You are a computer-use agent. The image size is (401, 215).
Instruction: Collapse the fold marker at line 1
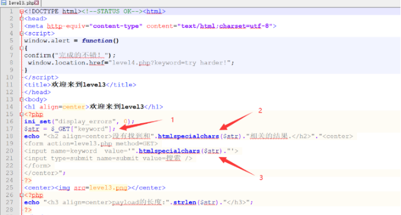pyautogui.click(x=21, y=11)
